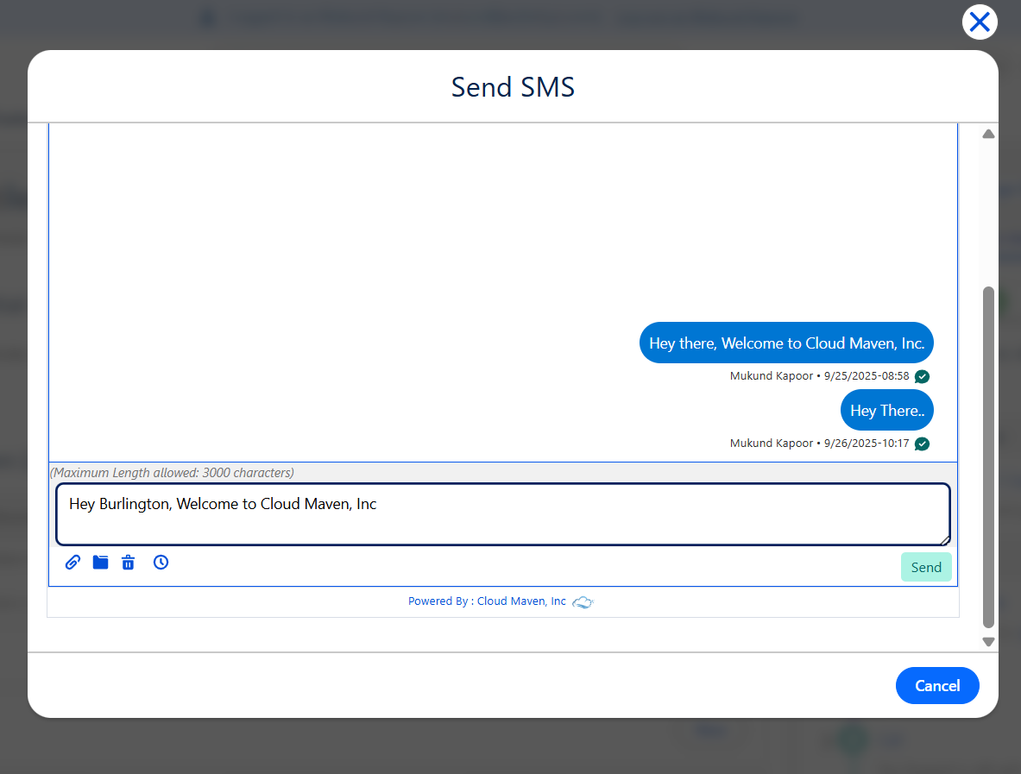
Task: Open the schedule clock icon
Action: click(161, 563)
